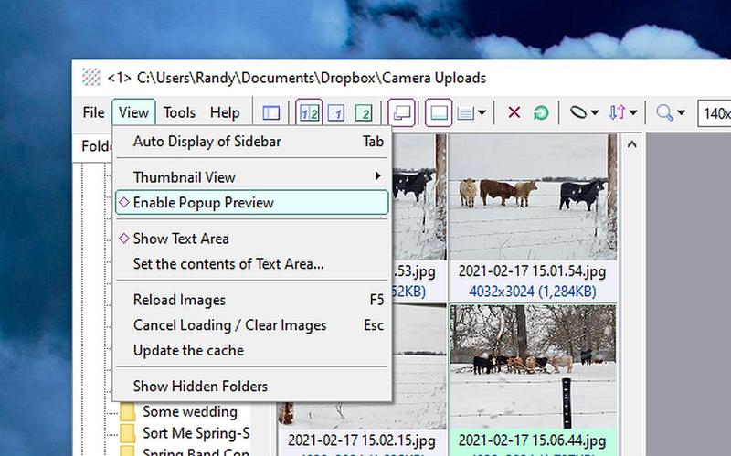The width and height of the screenshot is (731, 456).
Task: Select thumbnail 2021-02-17 15.06.44.jpg
Action: [533, 366]
